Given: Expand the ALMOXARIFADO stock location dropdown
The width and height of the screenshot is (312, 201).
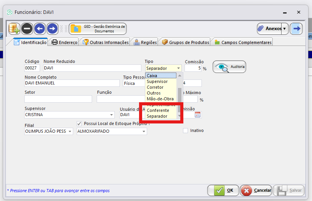Looking at the screenshot, I should pos(144,132).
